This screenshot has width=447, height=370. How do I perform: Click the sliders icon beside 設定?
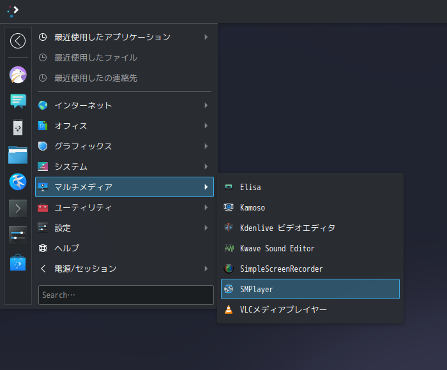pos(43,228)
